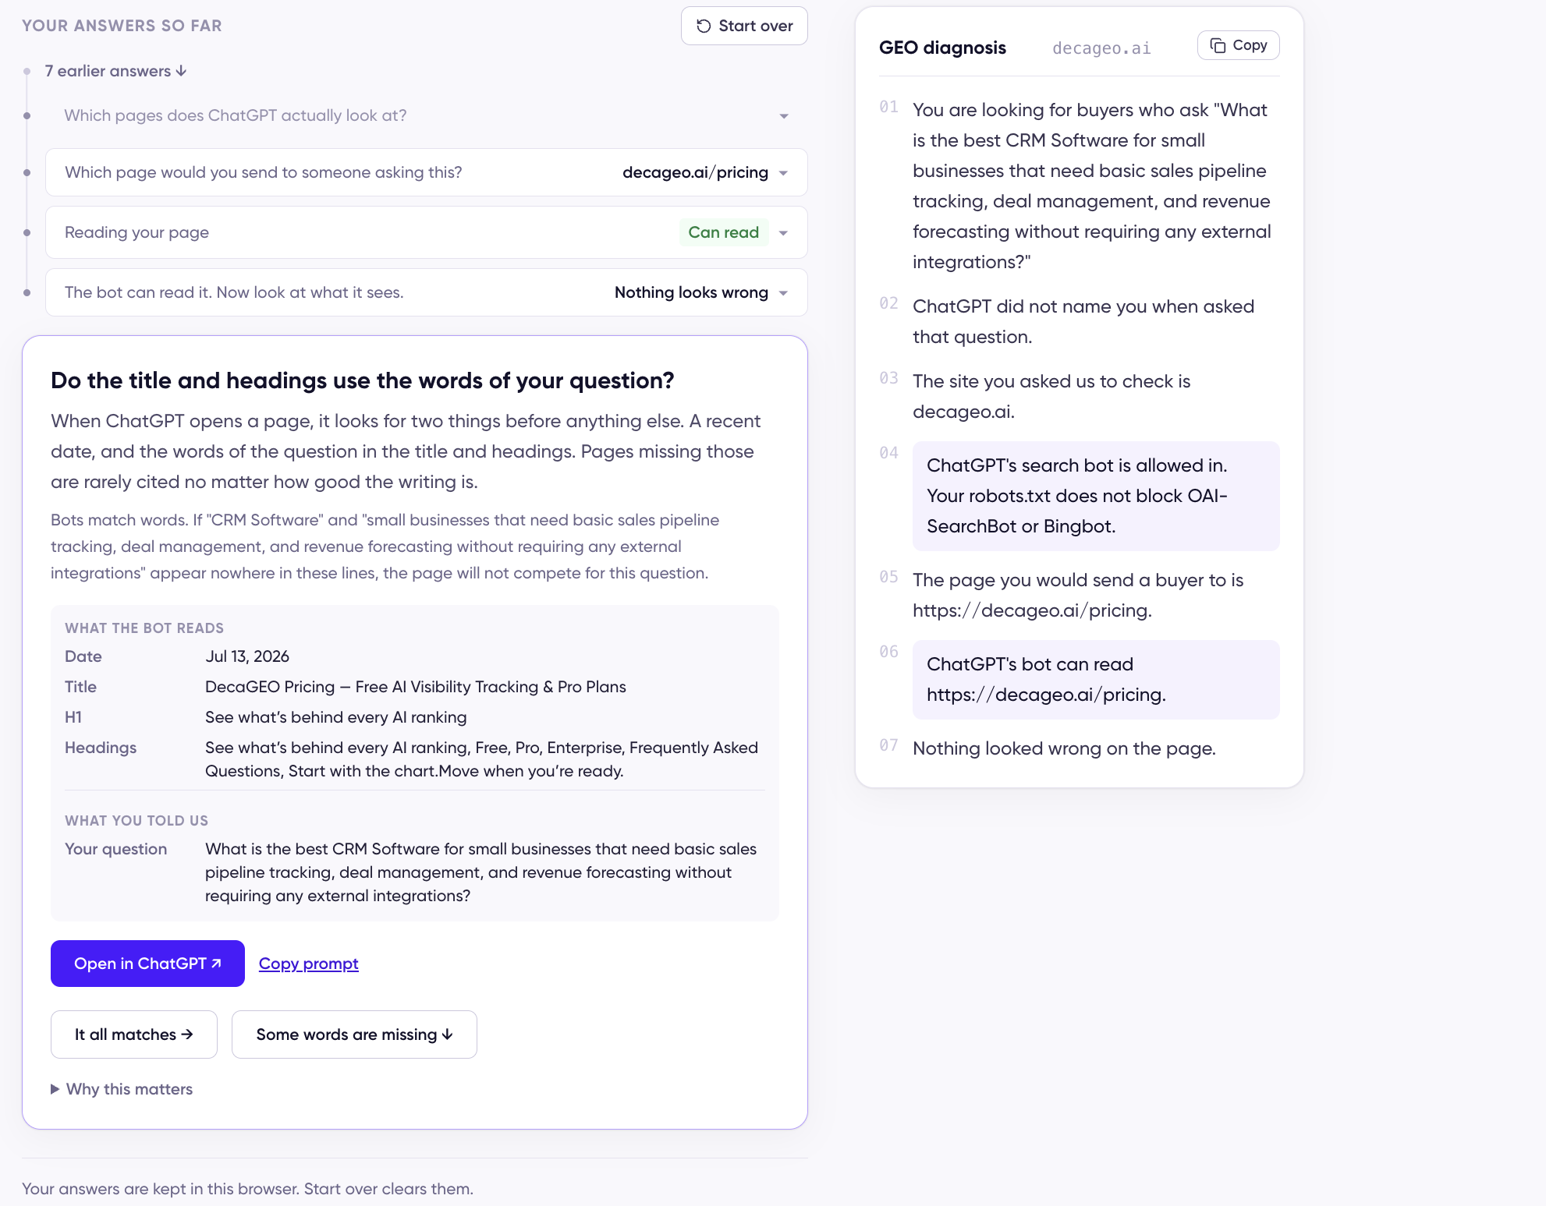Screen dimensions: 1546x1206
Task: Click the H1 value 'See what's behind every AI ranking'
Action: [336, 717]
